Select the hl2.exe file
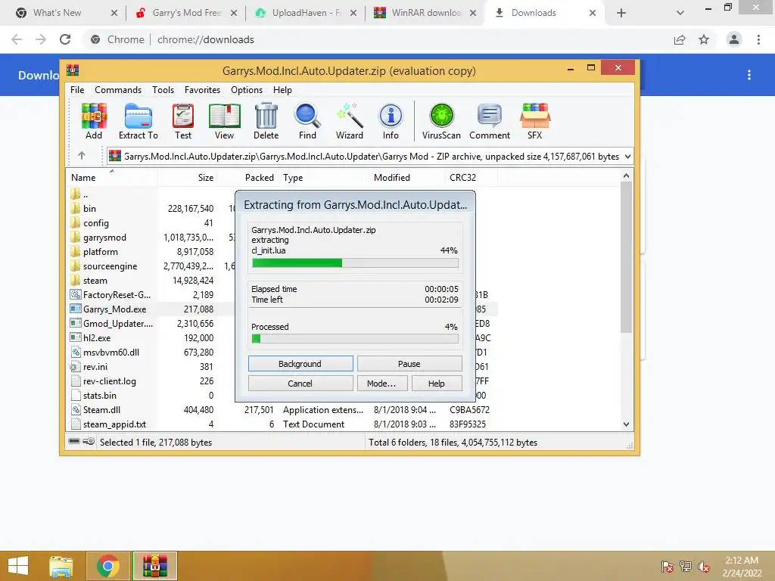Screen dimensions: 775x581 (97, 338)
